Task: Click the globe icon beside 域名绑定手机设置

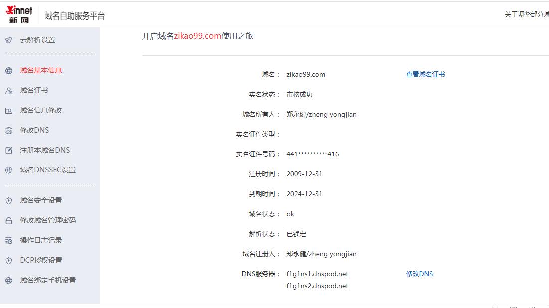Action: (x=9, y=281)
